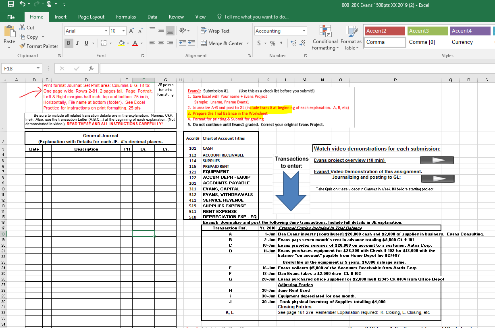Image resolution: width=495 pixels, height=328 pixels.
Task: Apply the Percent Style format
Action: tap(272, 43)
